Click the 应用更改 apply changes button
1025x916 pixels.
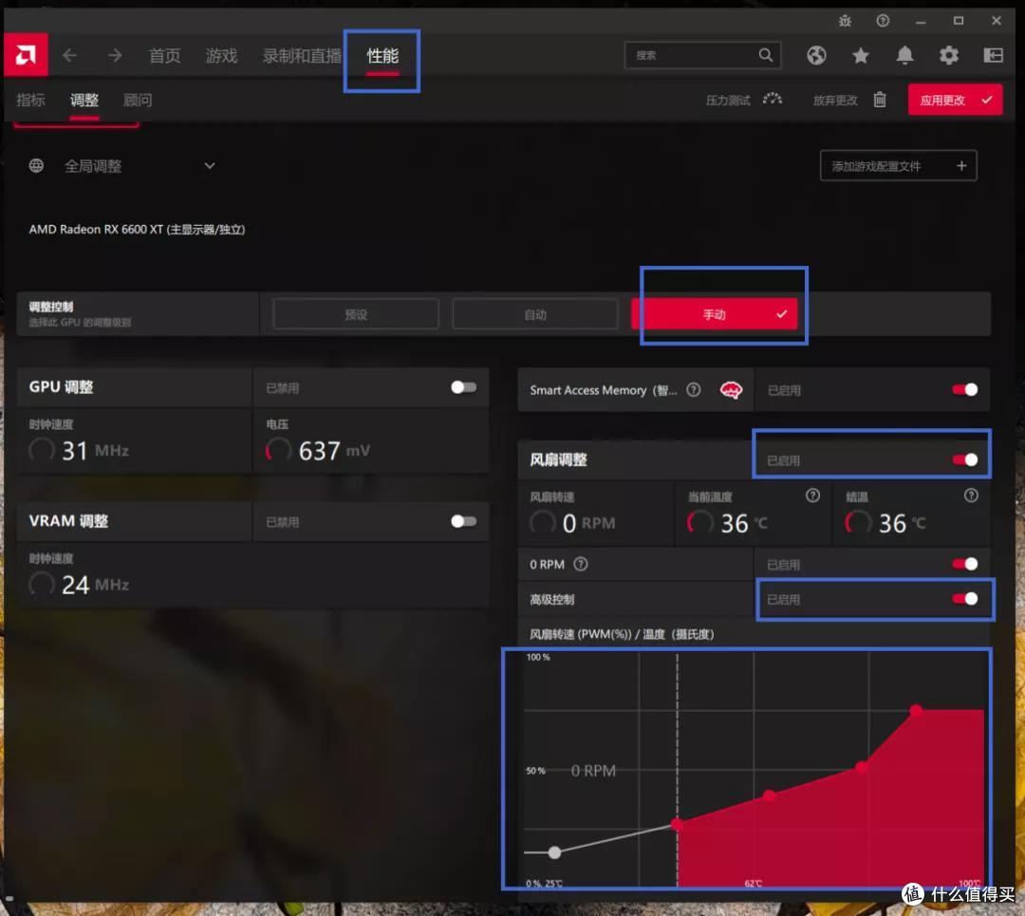pos(955,100)
